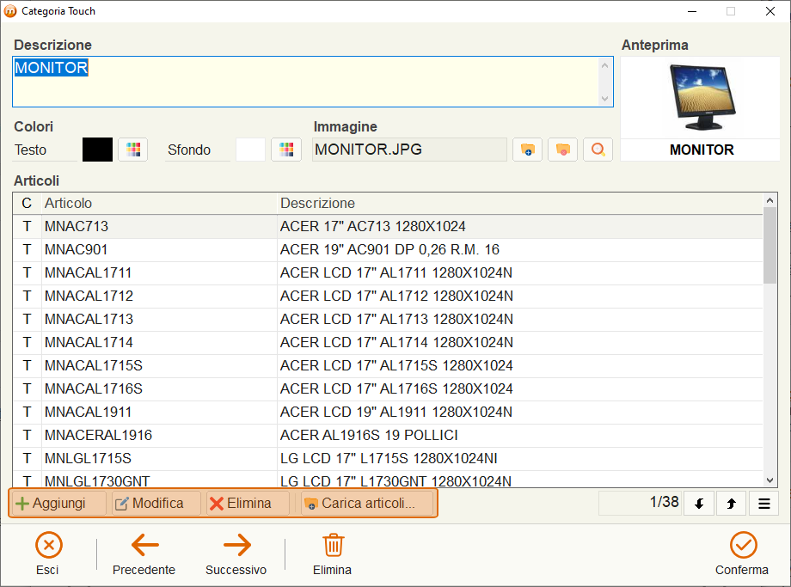Select row MNACAL1711
791x587 pixels.
[x=388, y=272]
